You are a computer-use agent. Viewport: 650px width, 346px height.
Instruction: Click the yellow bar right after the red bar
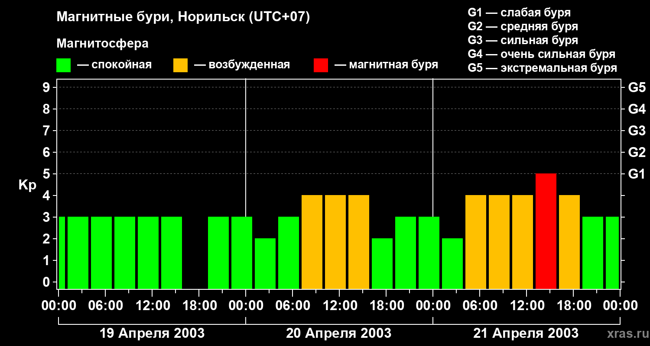[569, 242]
